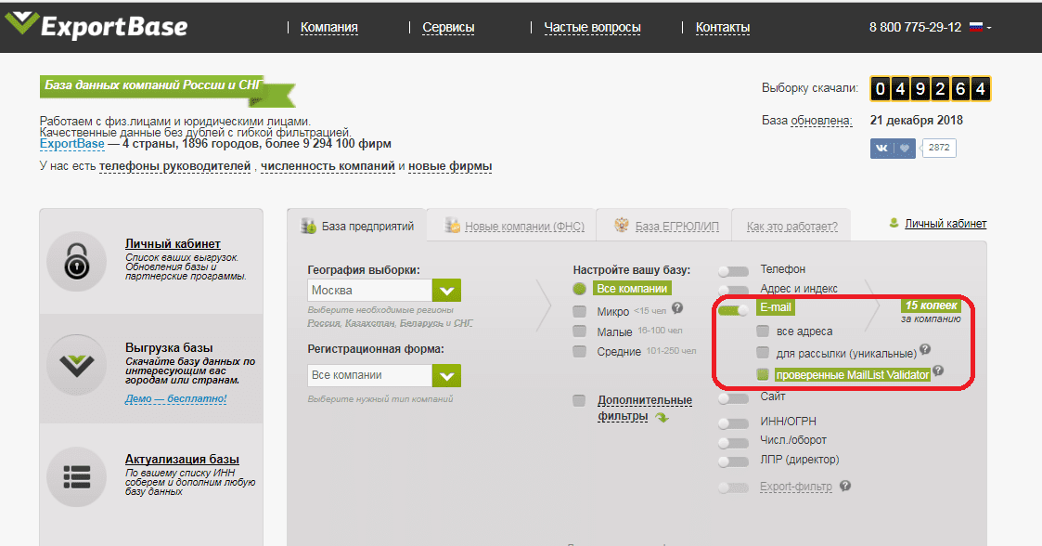Check the Дополнительные фильтры box
Viewport: 1042px width, 546px height.
pyautogui.click(x=580, y=400)
